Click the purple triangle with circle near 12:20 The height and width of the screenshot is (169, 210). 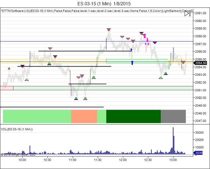pos(141,33)
